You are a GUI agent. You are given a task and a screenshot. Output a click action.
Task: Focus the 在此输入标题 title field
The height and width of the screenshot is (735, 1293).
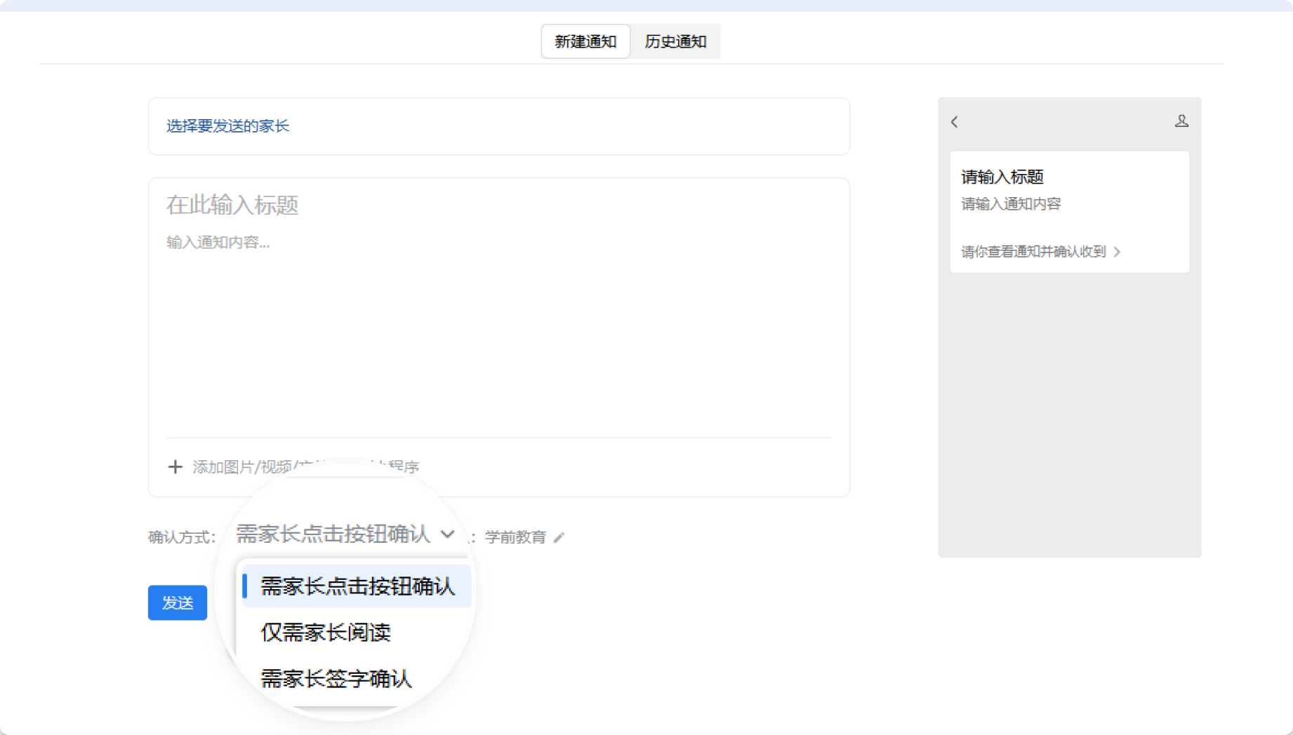(x=232, y=205)
